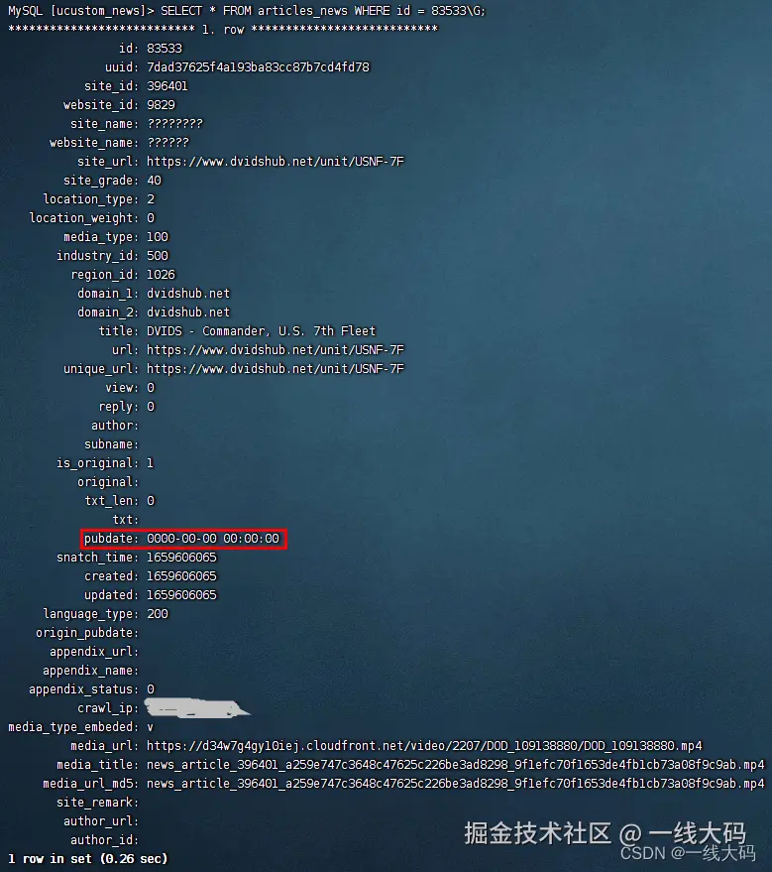This screenshot has height=872, width=772.
Task: Click the domain_2 value dvidshub.net
Action: (188, 311)
